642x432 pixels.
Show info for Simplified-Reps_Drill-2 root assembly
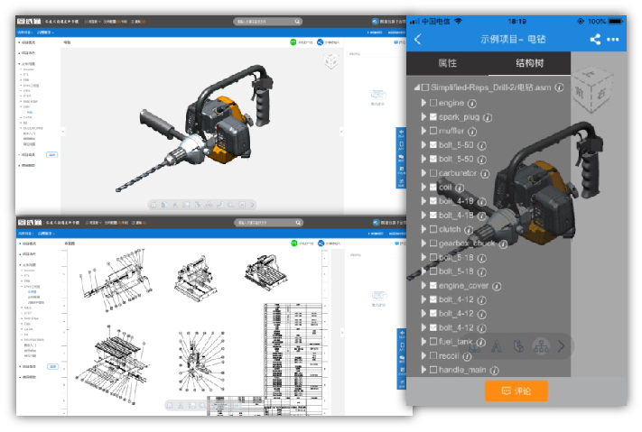tap(559, 87)
